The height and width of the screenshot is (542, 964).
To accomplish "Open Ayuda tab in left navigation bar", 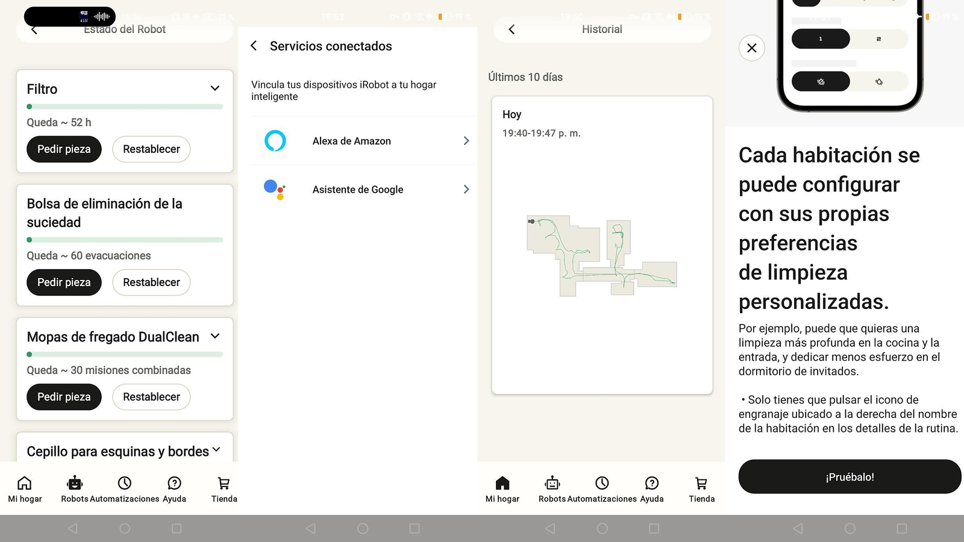I will (x=174, y=489).
